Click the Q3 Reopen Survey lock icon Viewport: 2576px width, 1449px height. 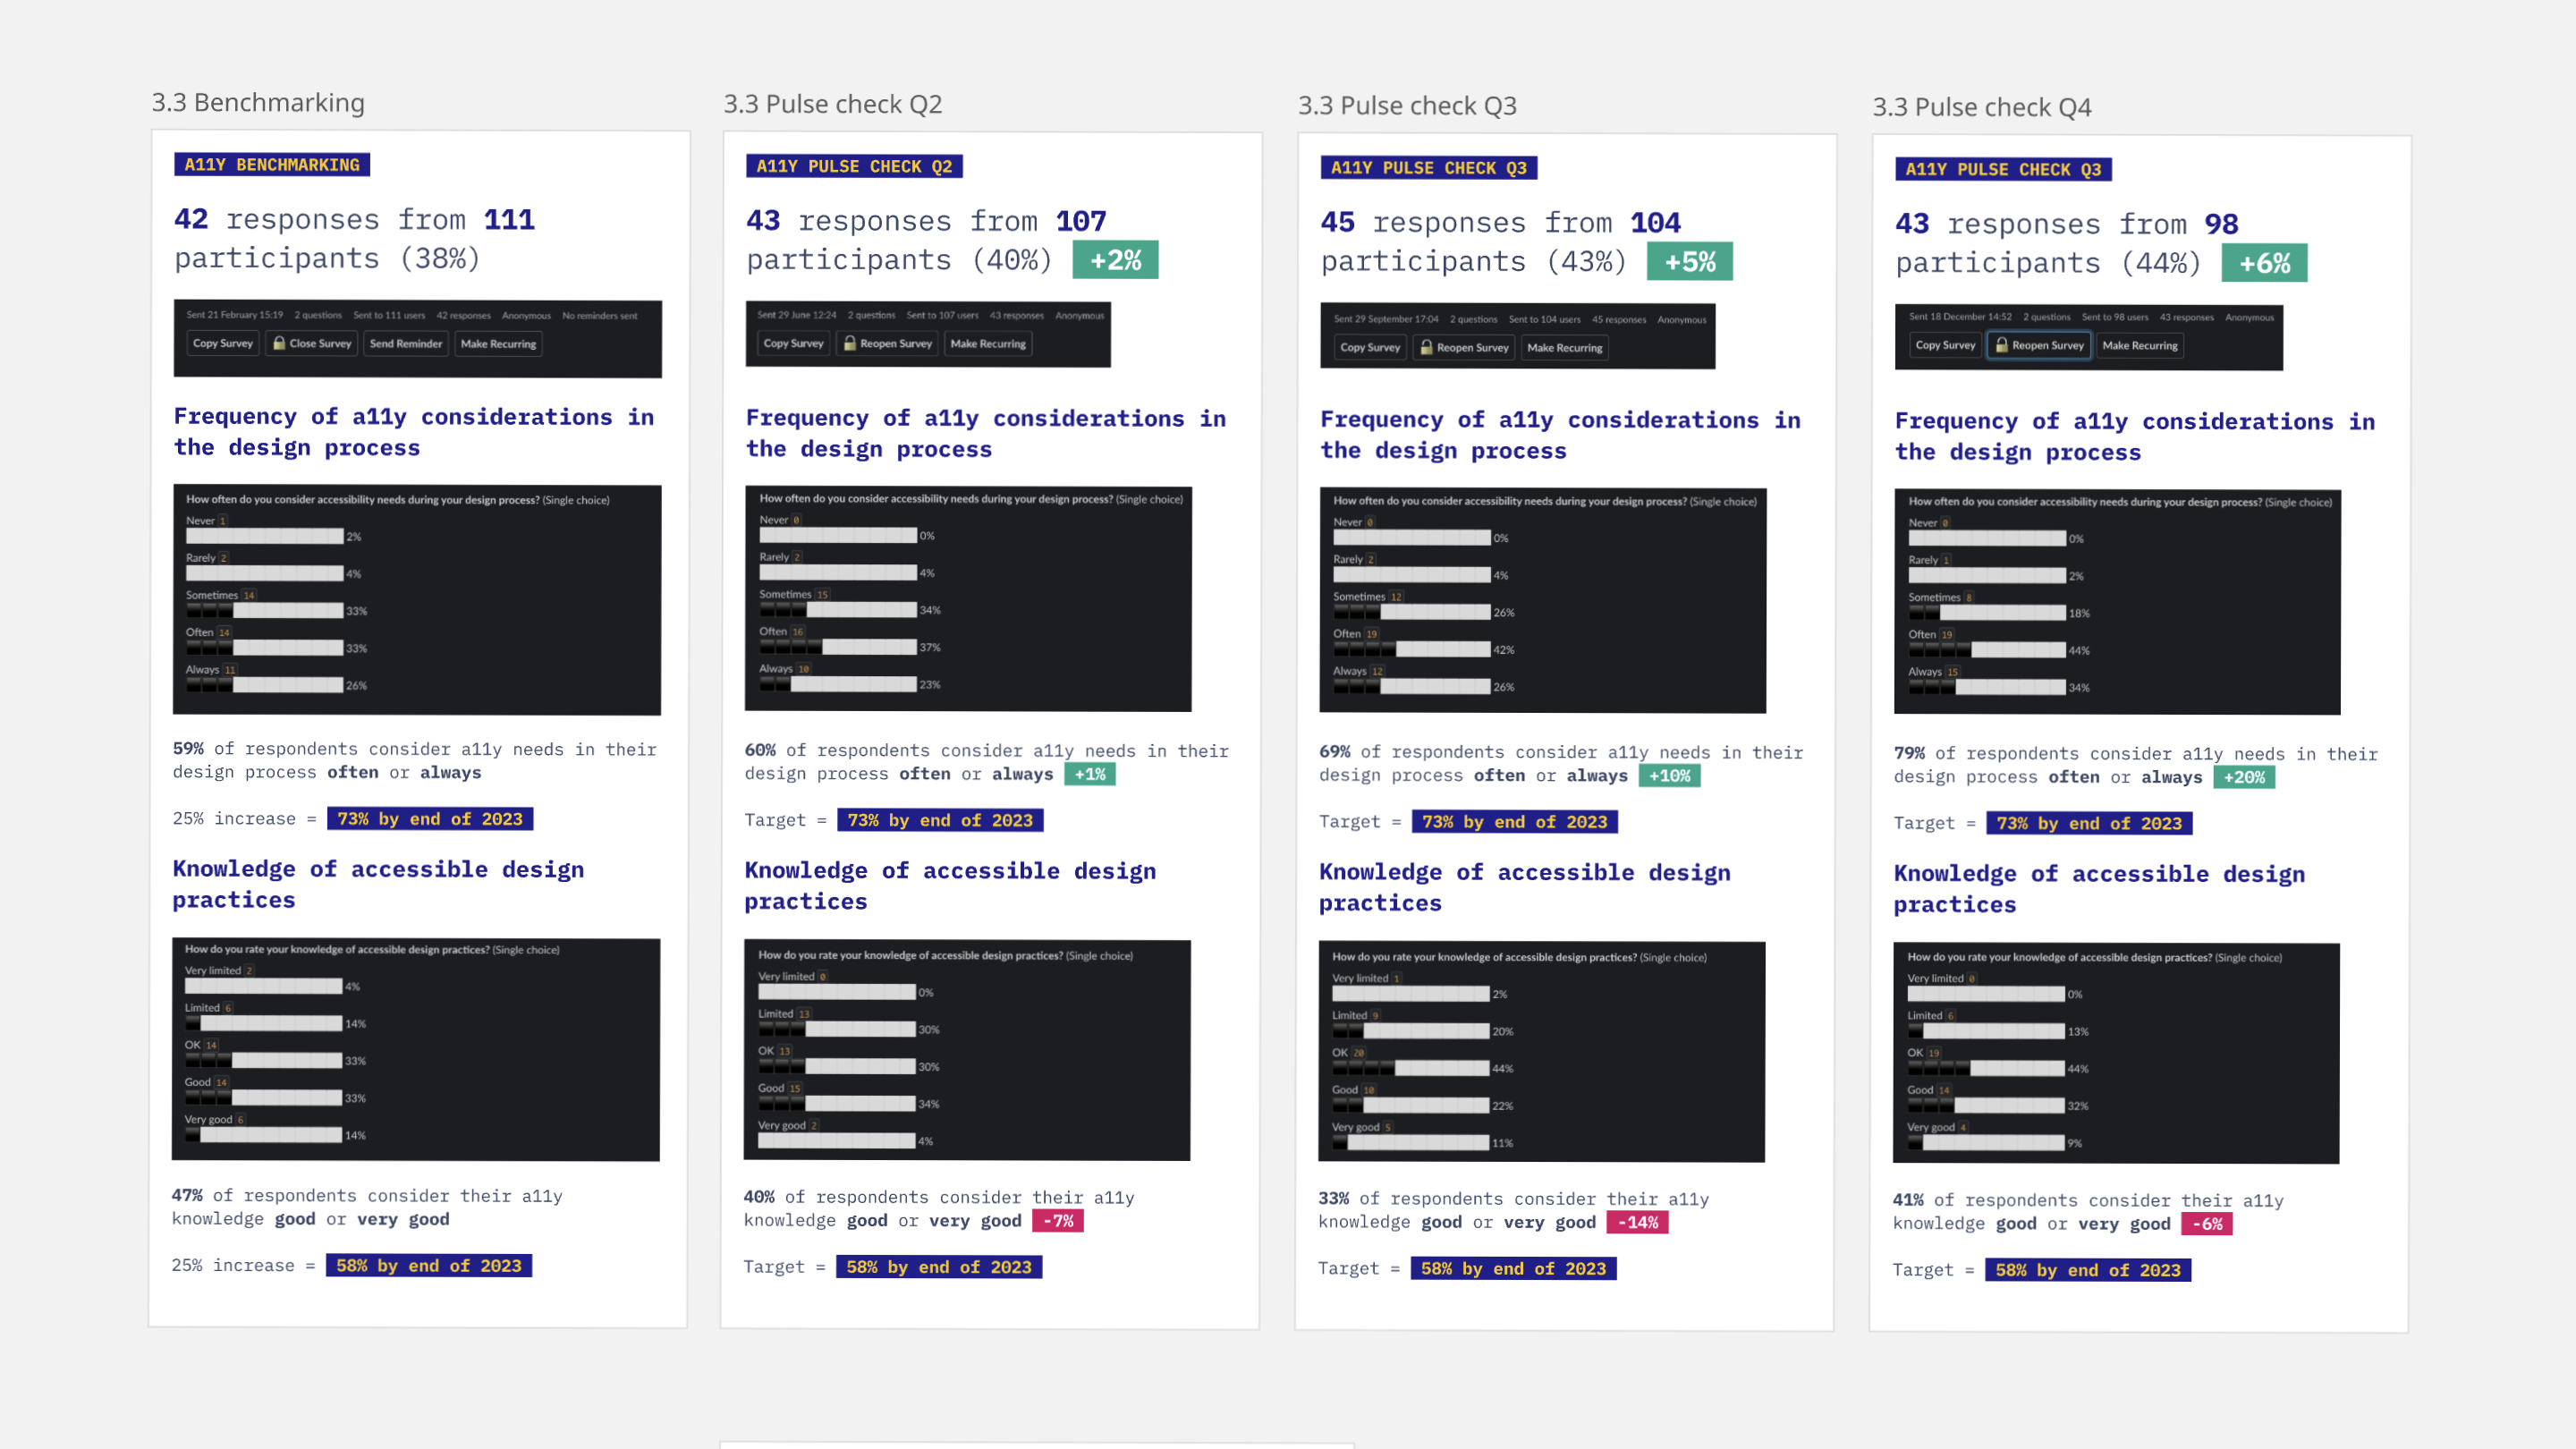pos(1427,348)
